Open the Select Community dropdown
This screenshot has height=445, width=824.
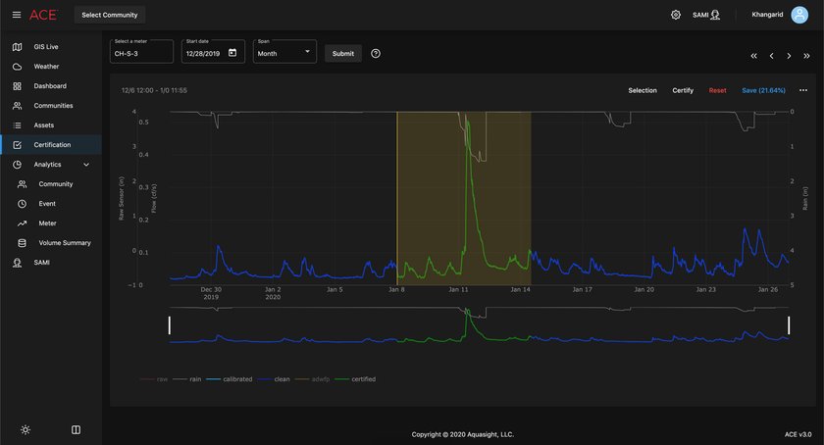pos(110,15)
